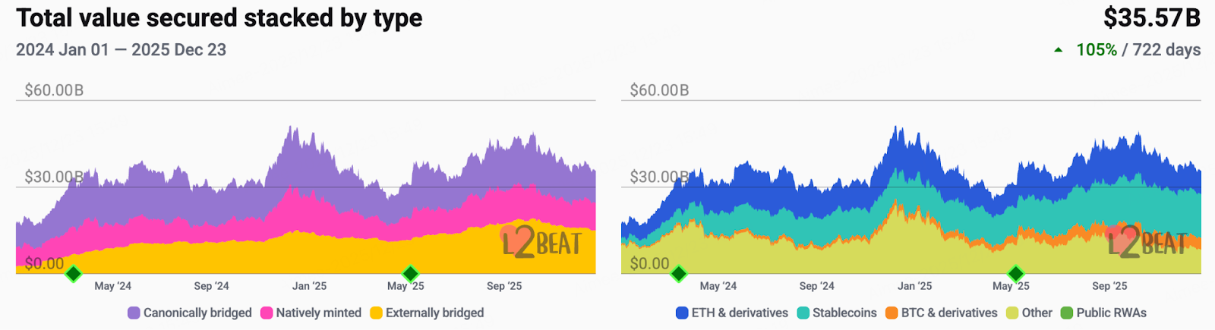Click the right chart's first green diamond milestone
Viewport: 1215px width, 330px height.
coord(679,273)
